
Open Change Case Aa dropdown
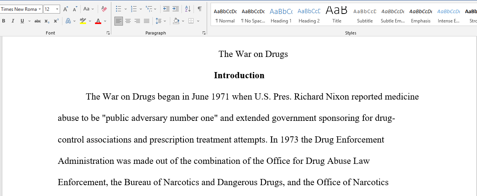tap(88, 9)
